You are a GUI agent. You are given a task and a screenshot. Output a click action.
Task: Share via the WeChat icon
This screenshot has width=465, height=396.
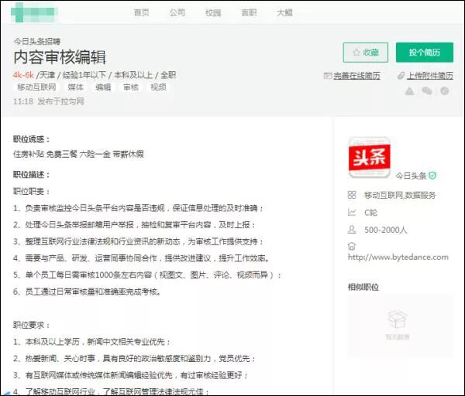(426, 91)
